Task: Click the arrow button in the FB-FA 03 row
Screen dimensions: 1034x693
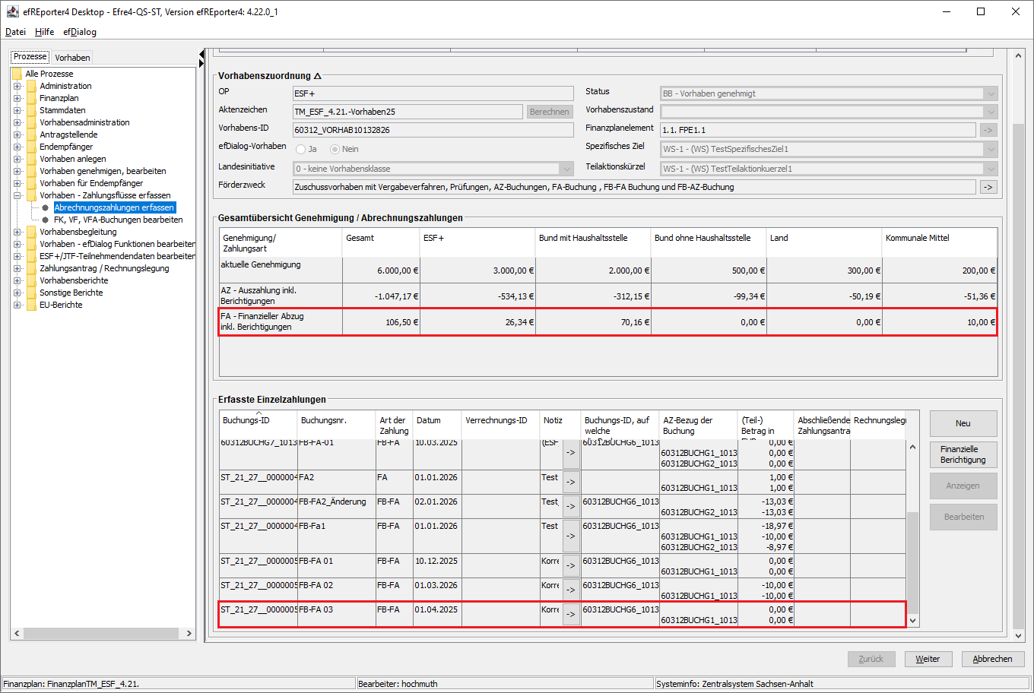Action: click(570, 615)
